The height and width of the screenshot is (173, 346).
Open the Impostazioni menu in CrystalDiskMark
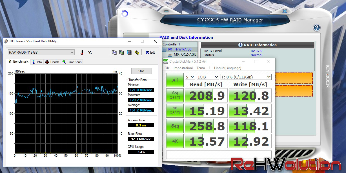(183, 68)
